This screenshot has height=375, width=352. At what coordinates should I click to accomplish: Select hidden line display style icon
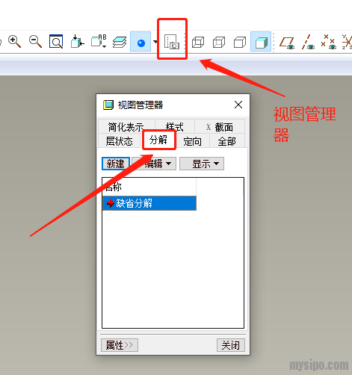pyautogui.click(x=219, y=42)
